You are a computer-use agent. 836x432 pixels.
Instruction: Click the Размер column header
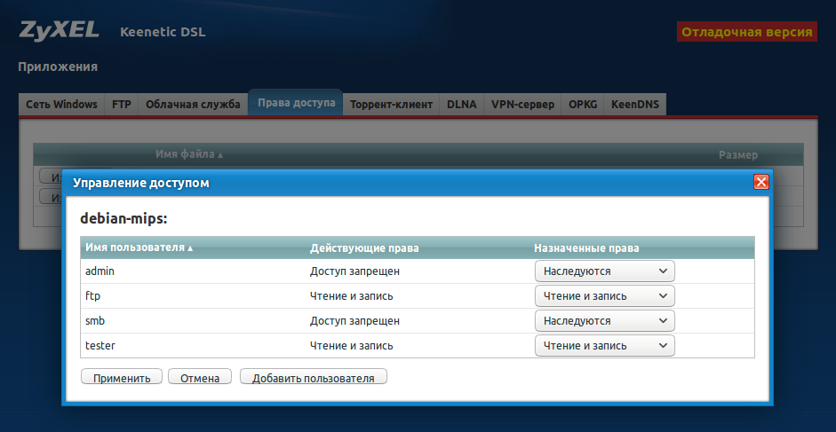(x=738, y=155)
